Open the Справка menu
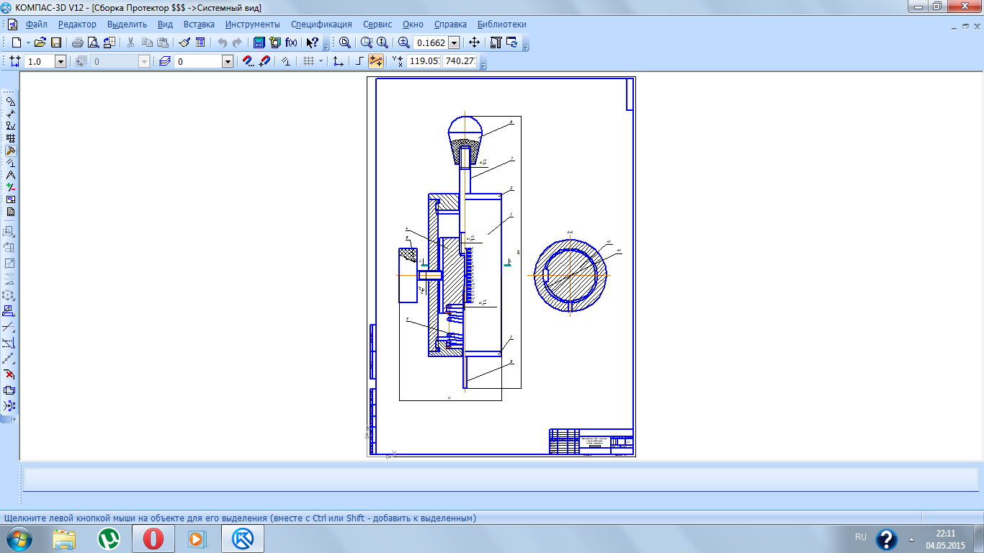Screen dimensions: 984x553 click(x=450, y=24)
